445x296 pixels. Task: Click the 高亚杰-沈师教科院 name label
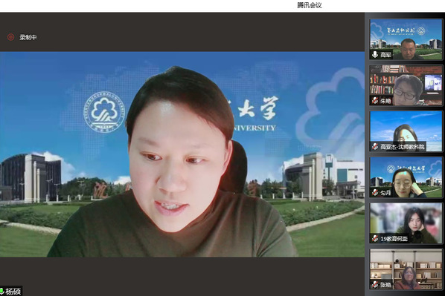tap(402, 147)
